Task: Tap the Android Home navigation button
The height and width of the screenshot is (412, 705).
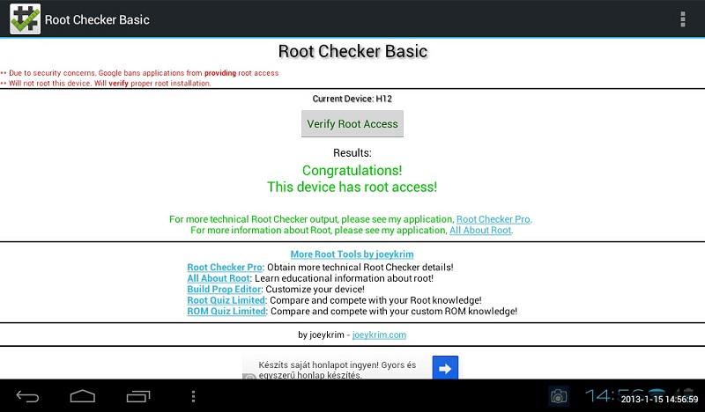Action: [83, 396]
